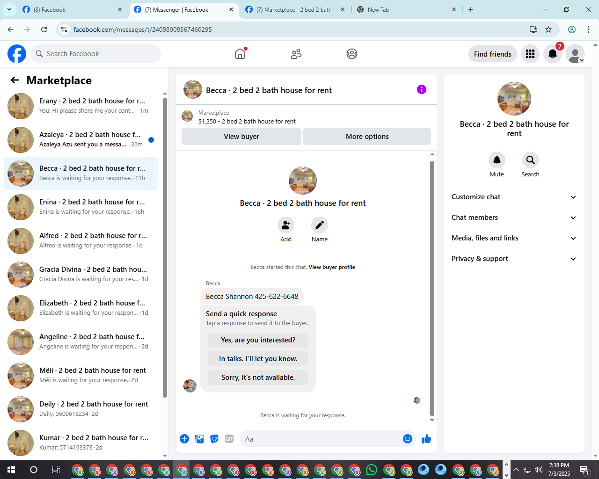
Task: Open the Windows Start menu
Action: point(11,470)
